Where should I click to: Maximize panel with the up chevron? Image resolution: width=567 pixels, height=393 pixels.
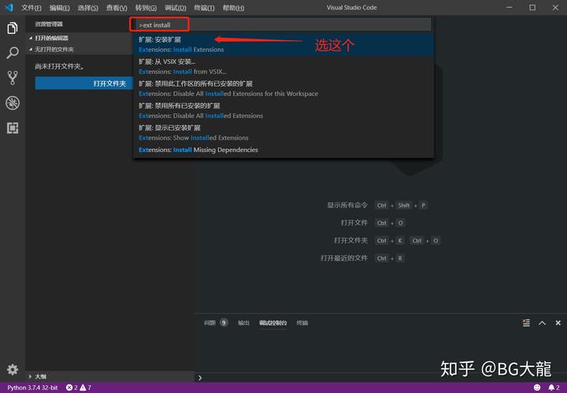(x=542, y=323)
